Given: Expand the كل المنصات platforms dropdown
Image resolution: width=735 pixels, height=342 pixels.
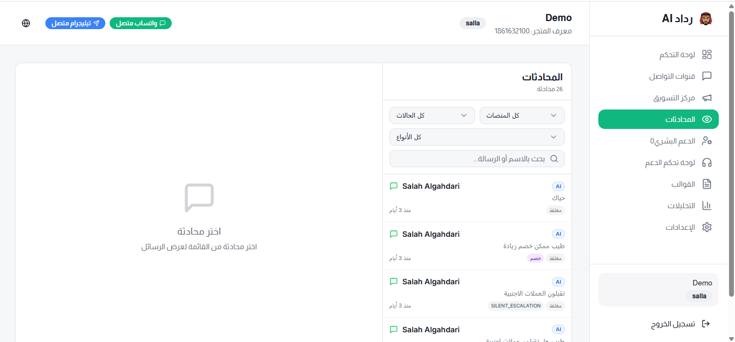Looking at the screenshot, I should [522, 115].
